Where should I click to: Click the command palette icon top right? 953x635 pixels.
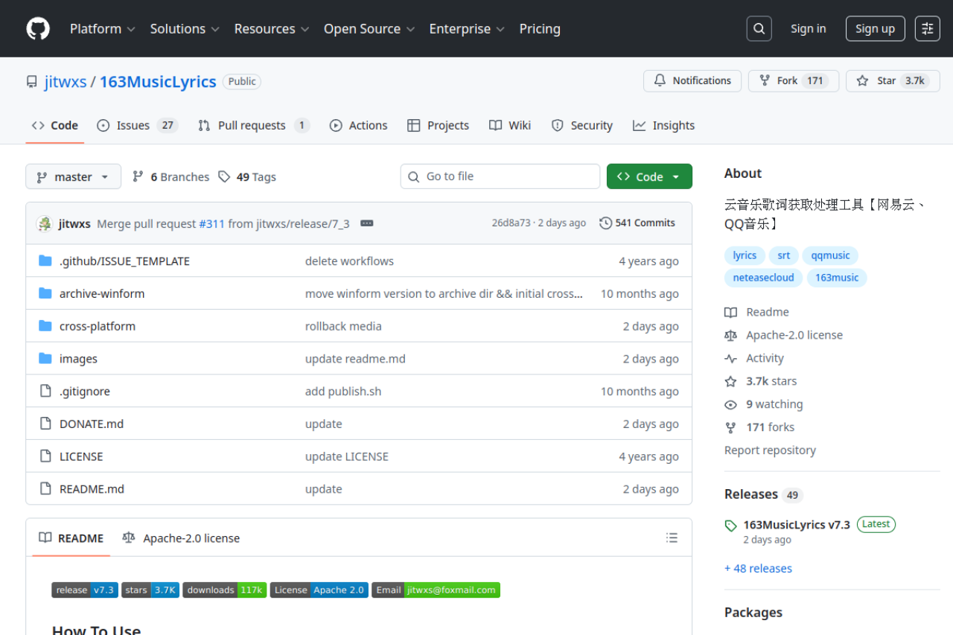tap(927, 28)
